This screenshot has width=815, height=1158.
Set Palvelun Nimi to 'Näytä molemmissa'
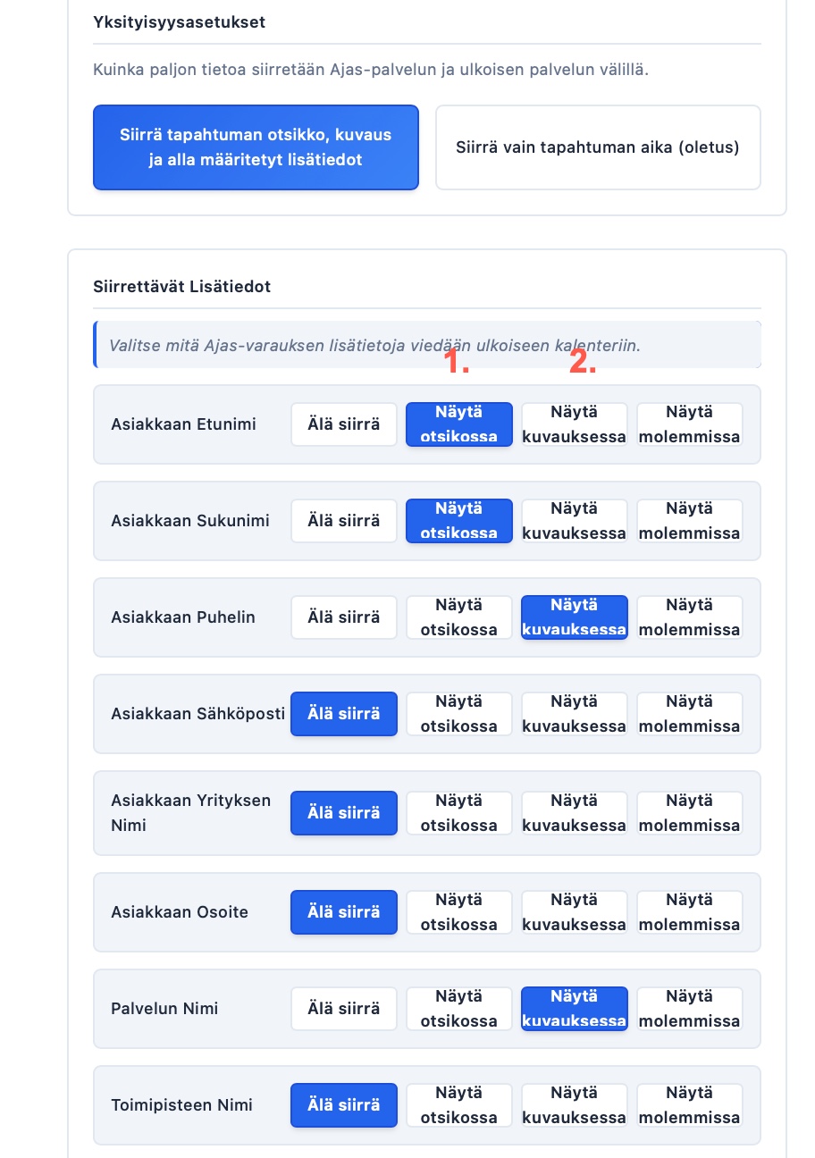coord(689,1009)
